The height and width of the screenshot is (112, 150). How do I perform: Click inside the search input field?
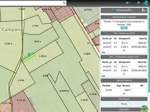(x=31, y=3)
